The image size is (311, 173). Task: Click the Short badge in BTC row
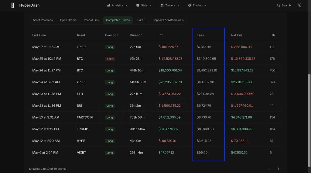[x=110, y=59]
